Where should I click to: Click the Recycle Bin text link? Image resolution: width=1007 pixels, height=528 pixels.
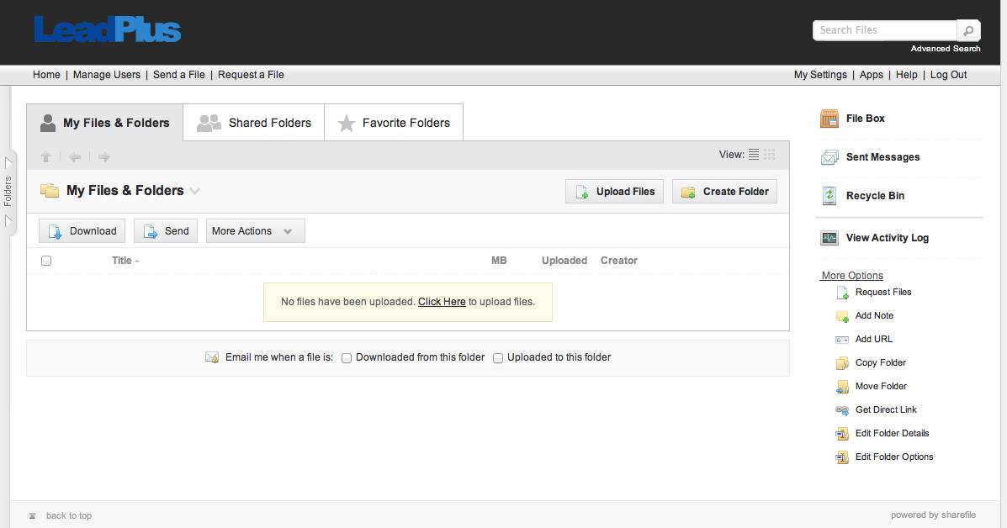[875, 196]
